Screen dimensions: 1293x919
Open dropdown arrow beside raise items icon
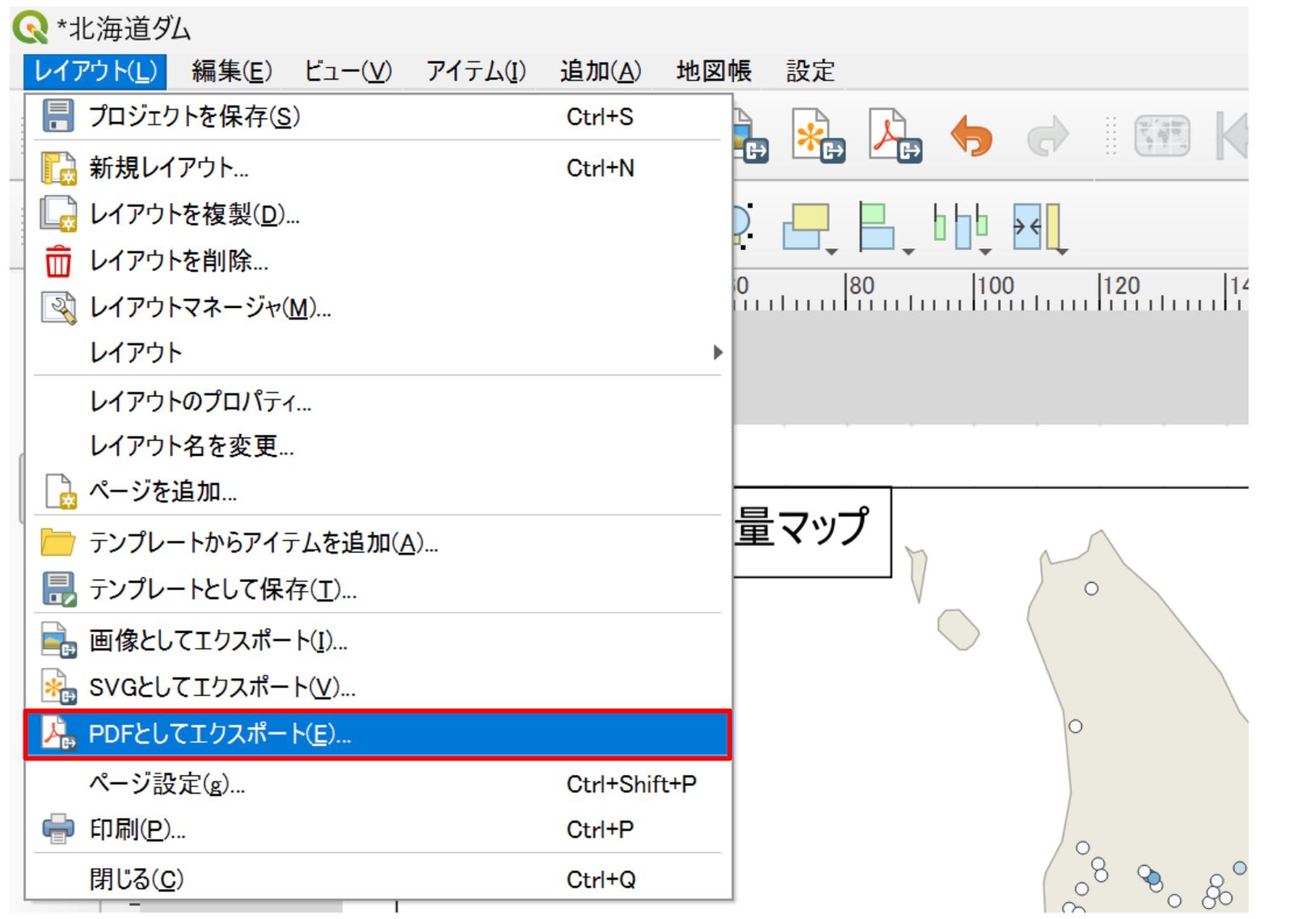click(832, 252)
